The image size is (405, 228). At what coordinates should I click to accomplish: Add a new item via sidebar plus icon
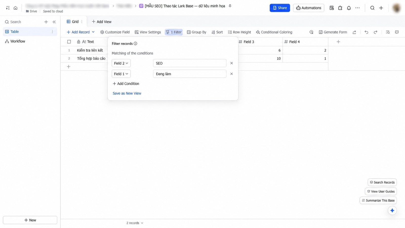pyautogui.click(x=46, y=22)
